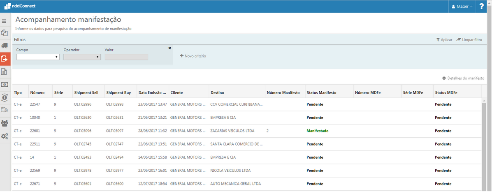This screenshot has height=194, width=492.
Task: Expand the Operador dropdown
Action: pyautogui.click(x=82, y=57)
